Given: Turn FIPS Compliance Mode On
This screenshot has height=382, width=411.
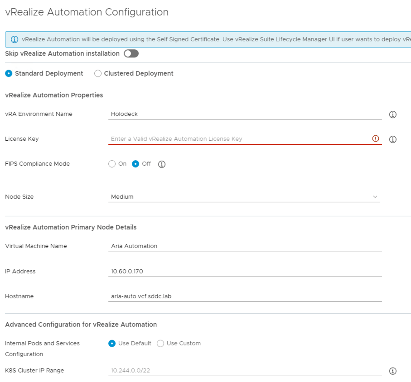Looking at the screenshot, I should 112,164.
